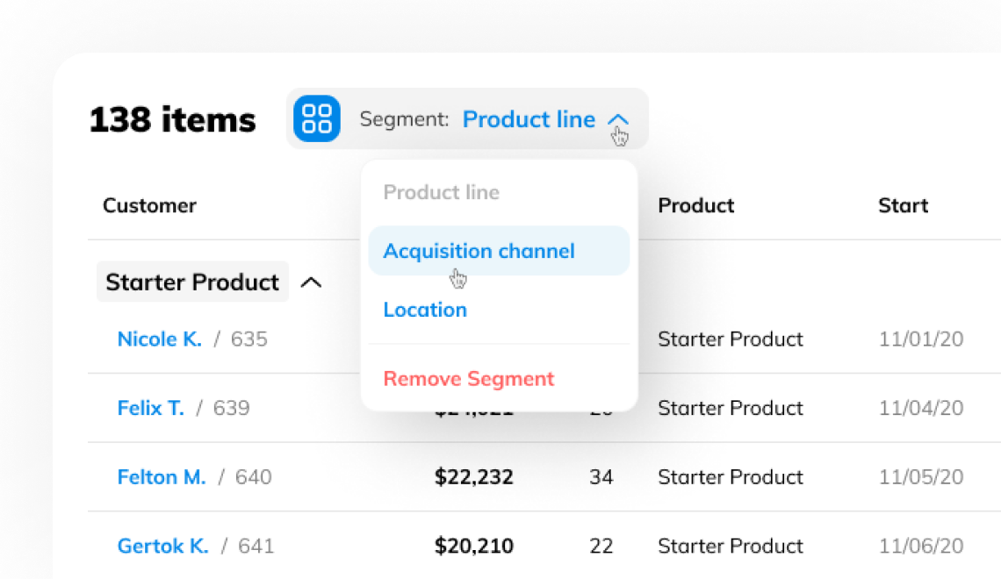Click the blue grid Segment icon
Image resolution: width=1001 pixels, height=579 pixels.
click(316, 118)
